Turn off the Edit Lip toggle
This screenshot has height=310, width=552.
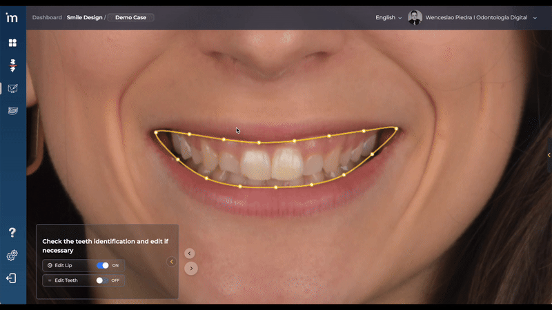click(103, 265)
